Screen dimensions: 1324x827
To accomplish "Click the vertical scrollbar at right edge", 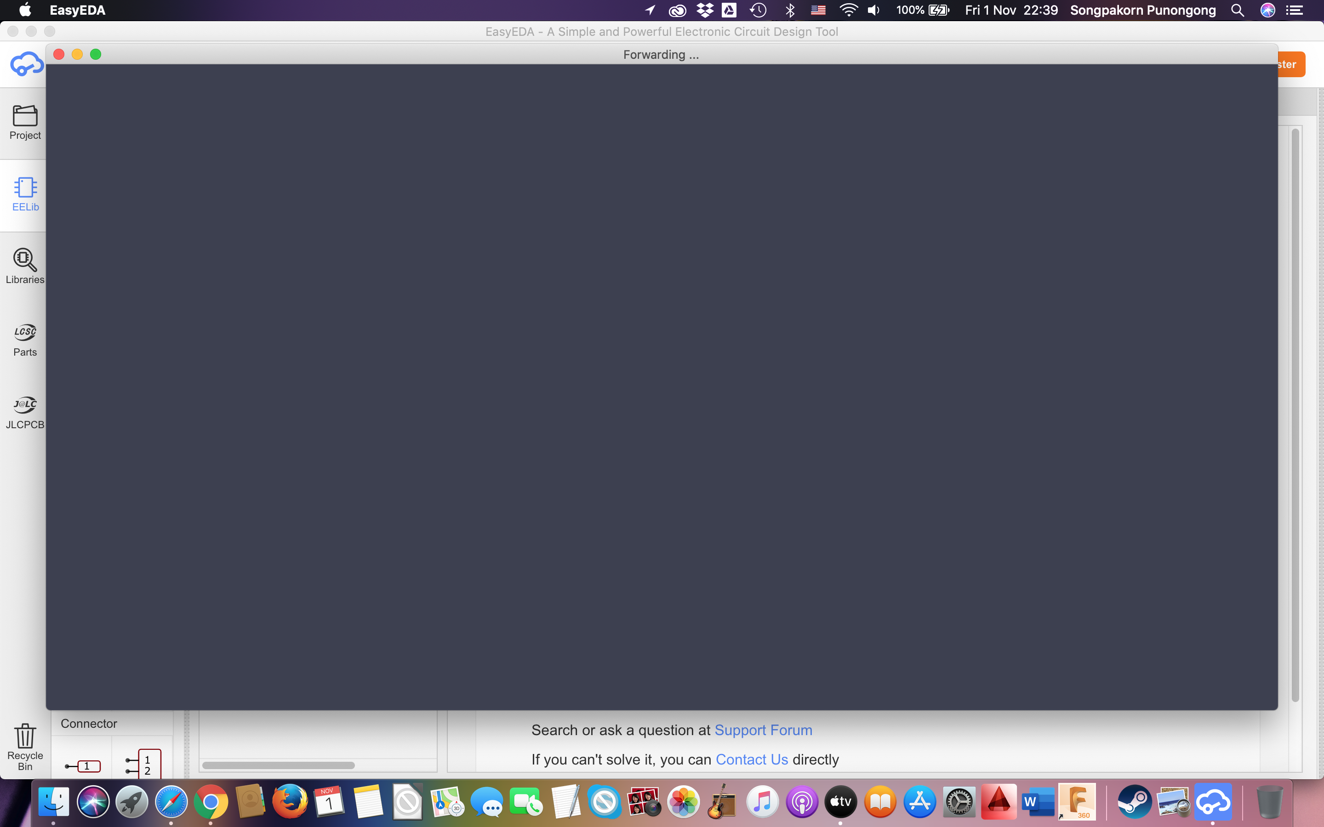I will [1295, 416].
